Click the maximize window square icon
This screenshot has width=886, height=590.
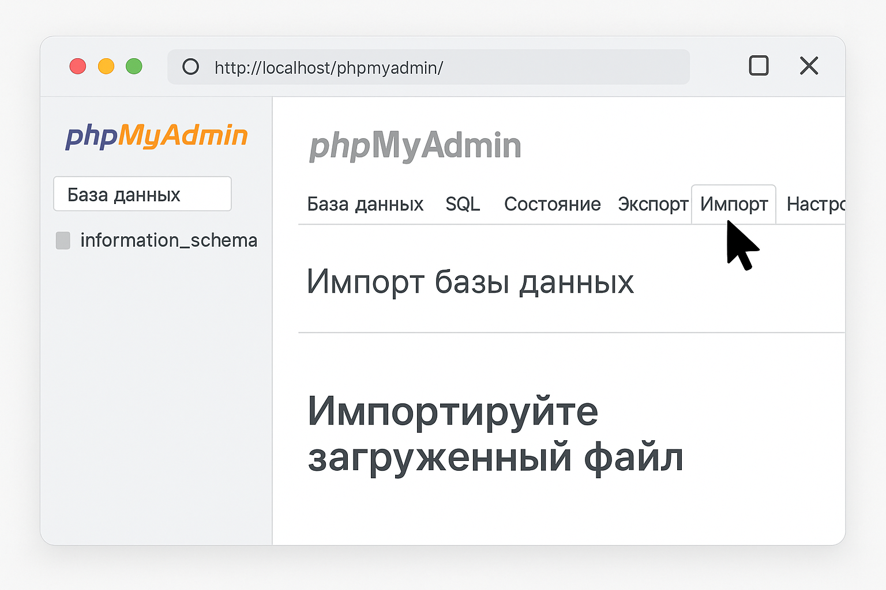point(759,66)
